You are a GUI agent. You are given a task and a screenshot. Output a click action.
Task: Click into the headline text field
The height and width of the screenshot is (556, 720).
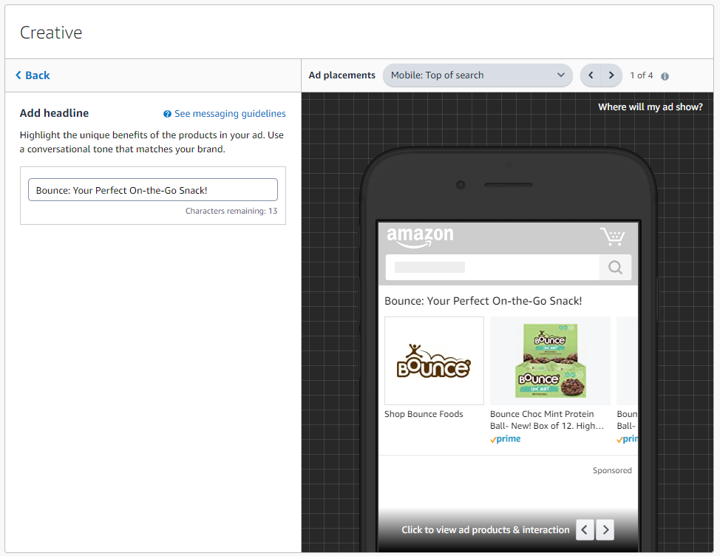pos(153,190)
